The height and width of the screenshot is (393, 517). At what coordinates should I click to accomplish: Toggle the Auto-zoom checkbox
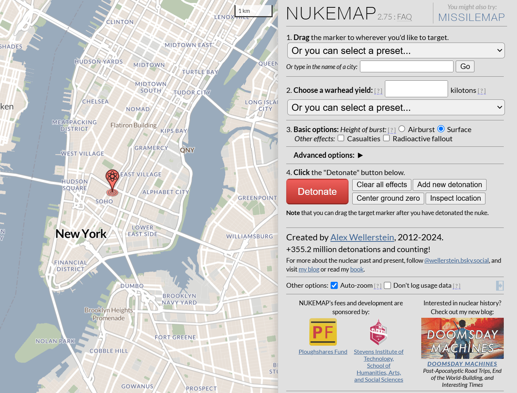pos(334,285)
